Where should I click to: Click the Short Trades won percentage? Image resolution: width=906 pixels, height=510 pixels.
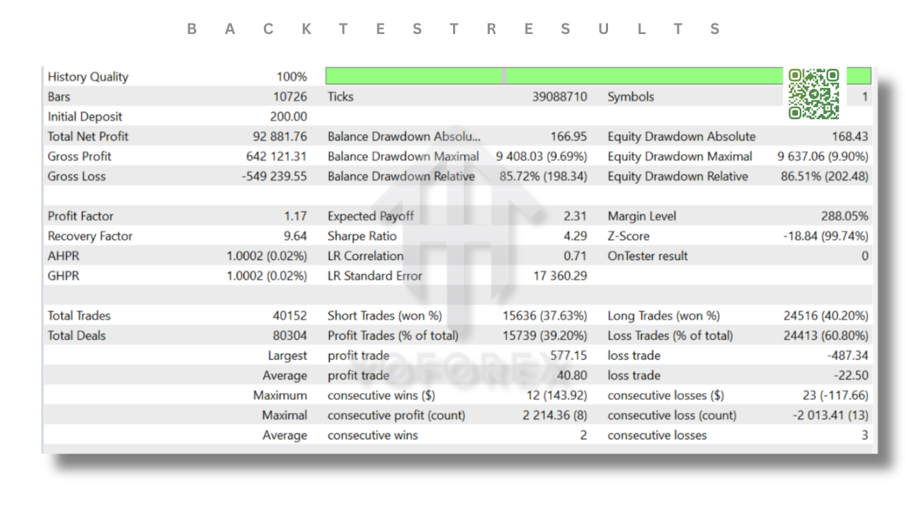(545, 315)
